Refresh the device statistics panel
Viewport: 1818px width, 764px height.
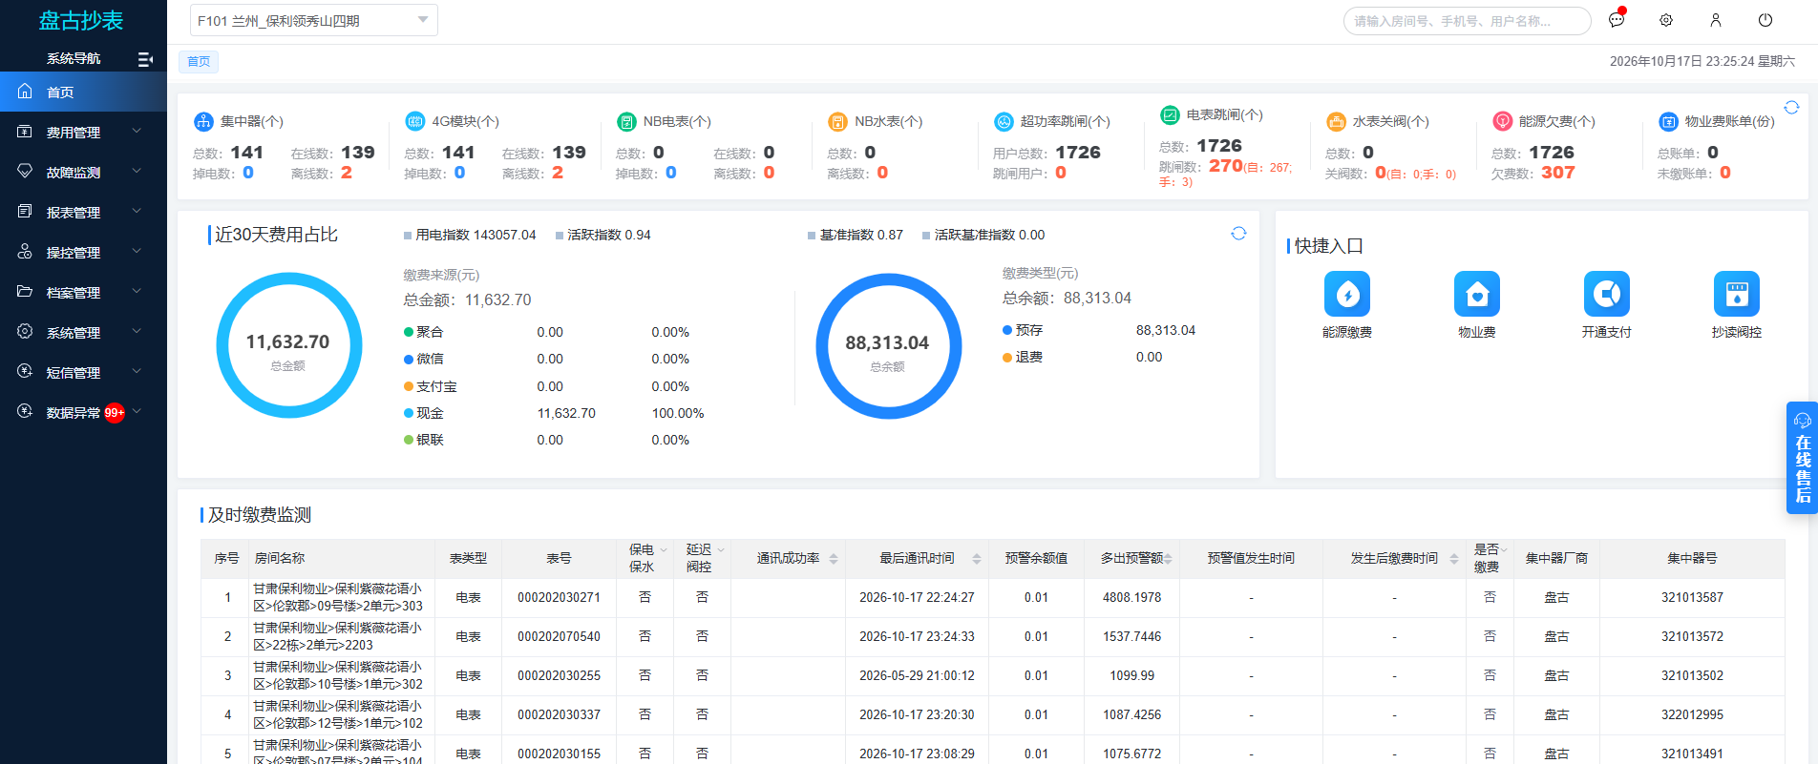1791,108
